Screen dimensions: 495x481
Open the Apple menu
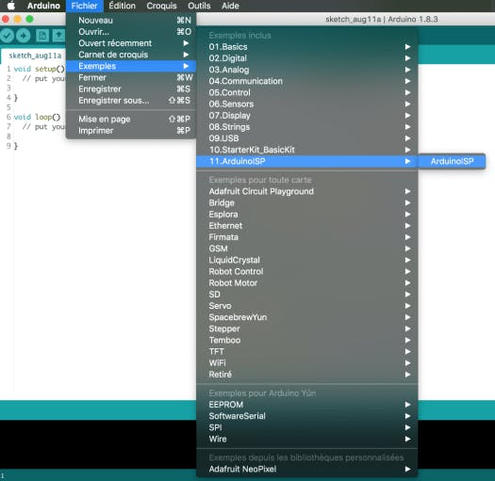(11, 6)
